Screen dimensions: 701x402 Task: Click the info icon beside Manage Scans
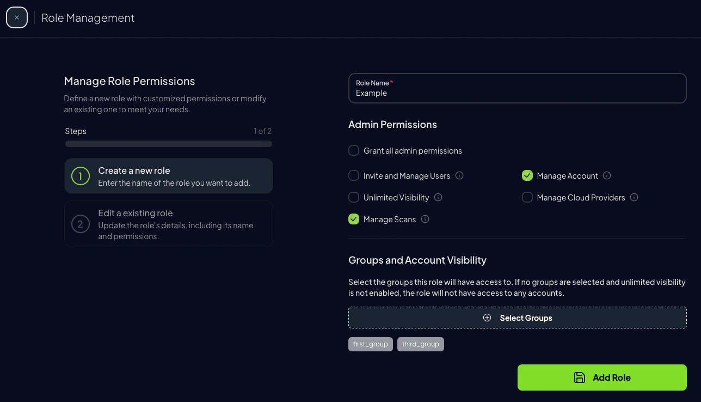click(425, 219)
